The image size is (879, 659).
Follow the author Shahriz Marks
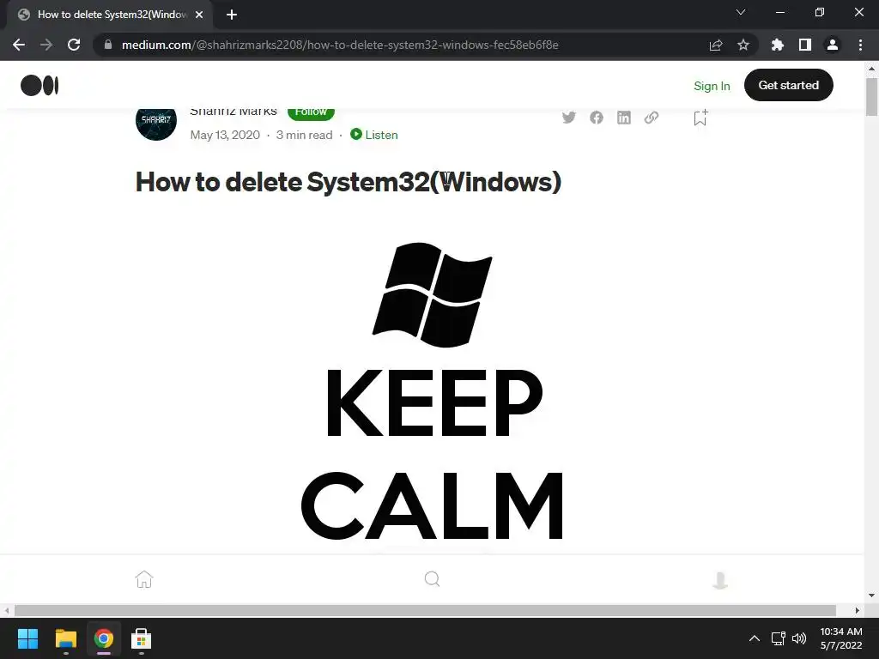click(x=311, y=112)
